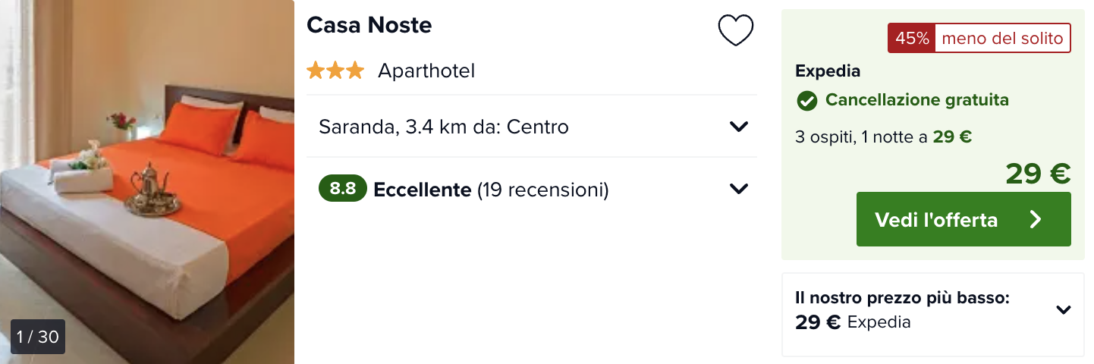Click the Expedia provider name in offer box
This screenshot has width=1094, height=364.
click(828, 71)
